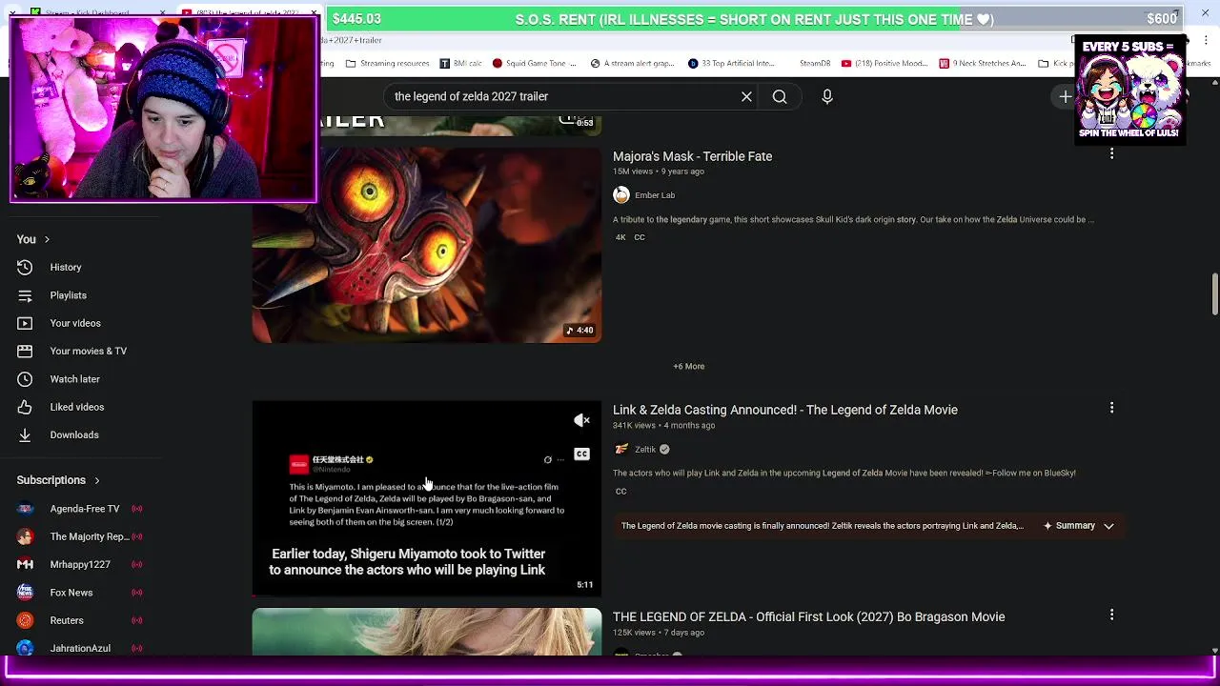Click the page vertical scrollbar thumb

1214,293
